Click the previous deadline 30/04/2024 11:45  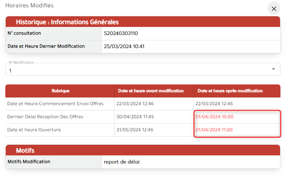click(x=135, y=117)
